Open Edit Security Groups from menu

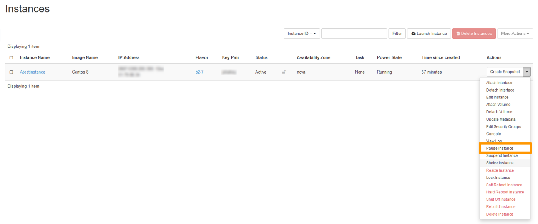click(503, 126)
